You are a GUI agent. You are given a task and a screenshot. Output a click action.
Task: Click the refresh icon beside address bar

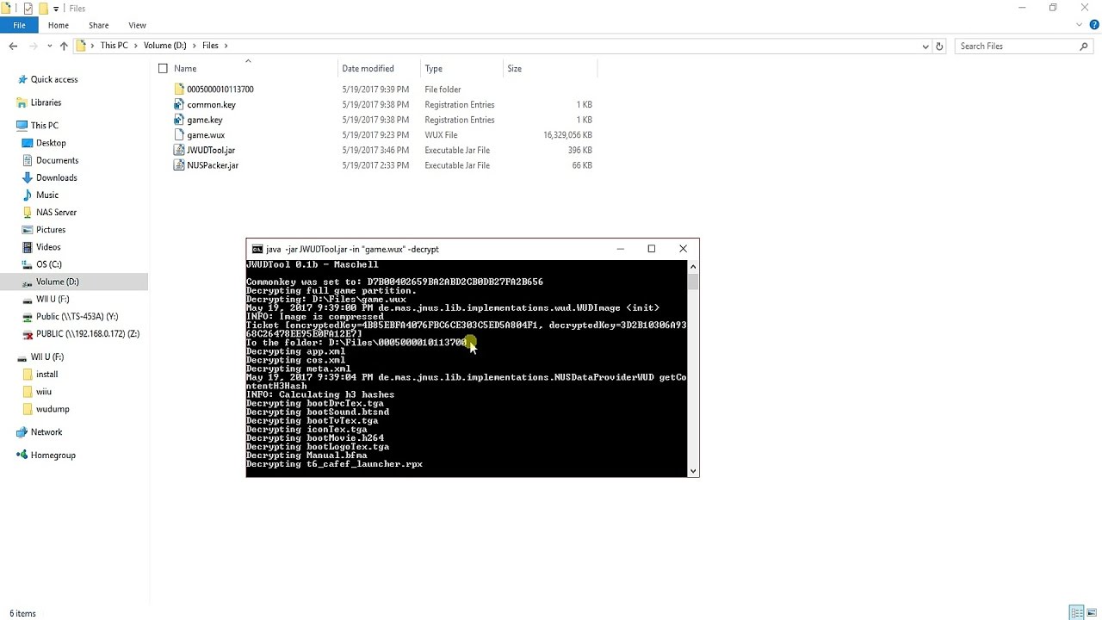939,46
